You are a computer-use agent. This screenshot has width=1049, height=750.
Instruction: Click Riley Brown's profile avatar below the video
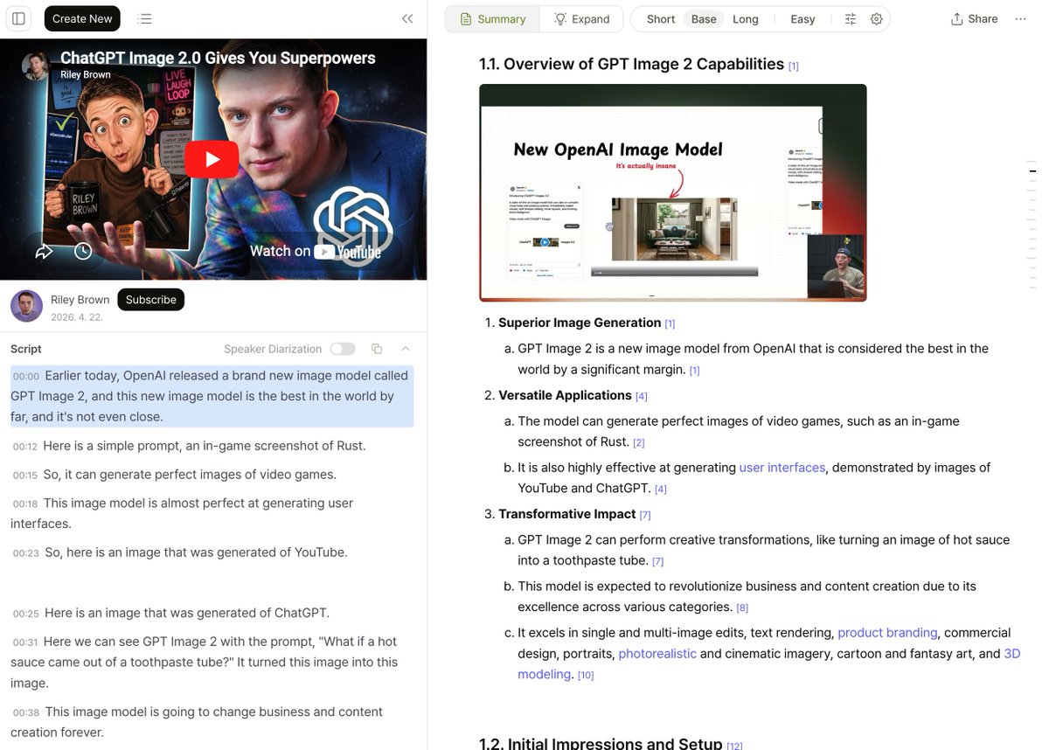click(26, 306)
